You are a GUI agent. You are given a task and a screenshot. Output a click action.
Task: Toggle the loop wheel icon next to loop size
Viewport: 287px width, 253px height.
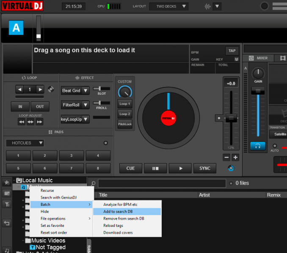[x=51, y=89]
